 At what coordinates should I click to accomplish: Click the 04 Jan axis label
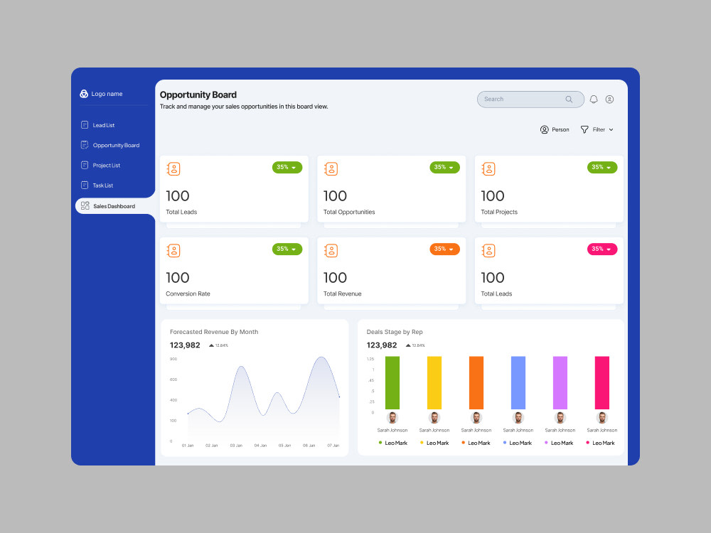[260, 446]
